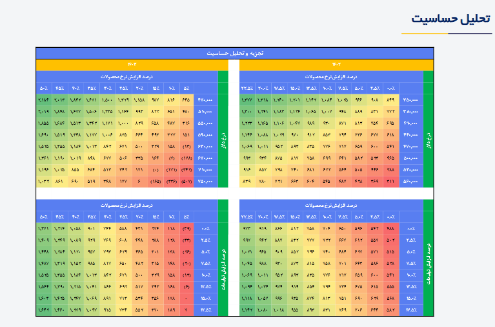Screen dimensions: 495x327
Task: Click the yellow 1403 year header
Action: (x=132, y=65)
